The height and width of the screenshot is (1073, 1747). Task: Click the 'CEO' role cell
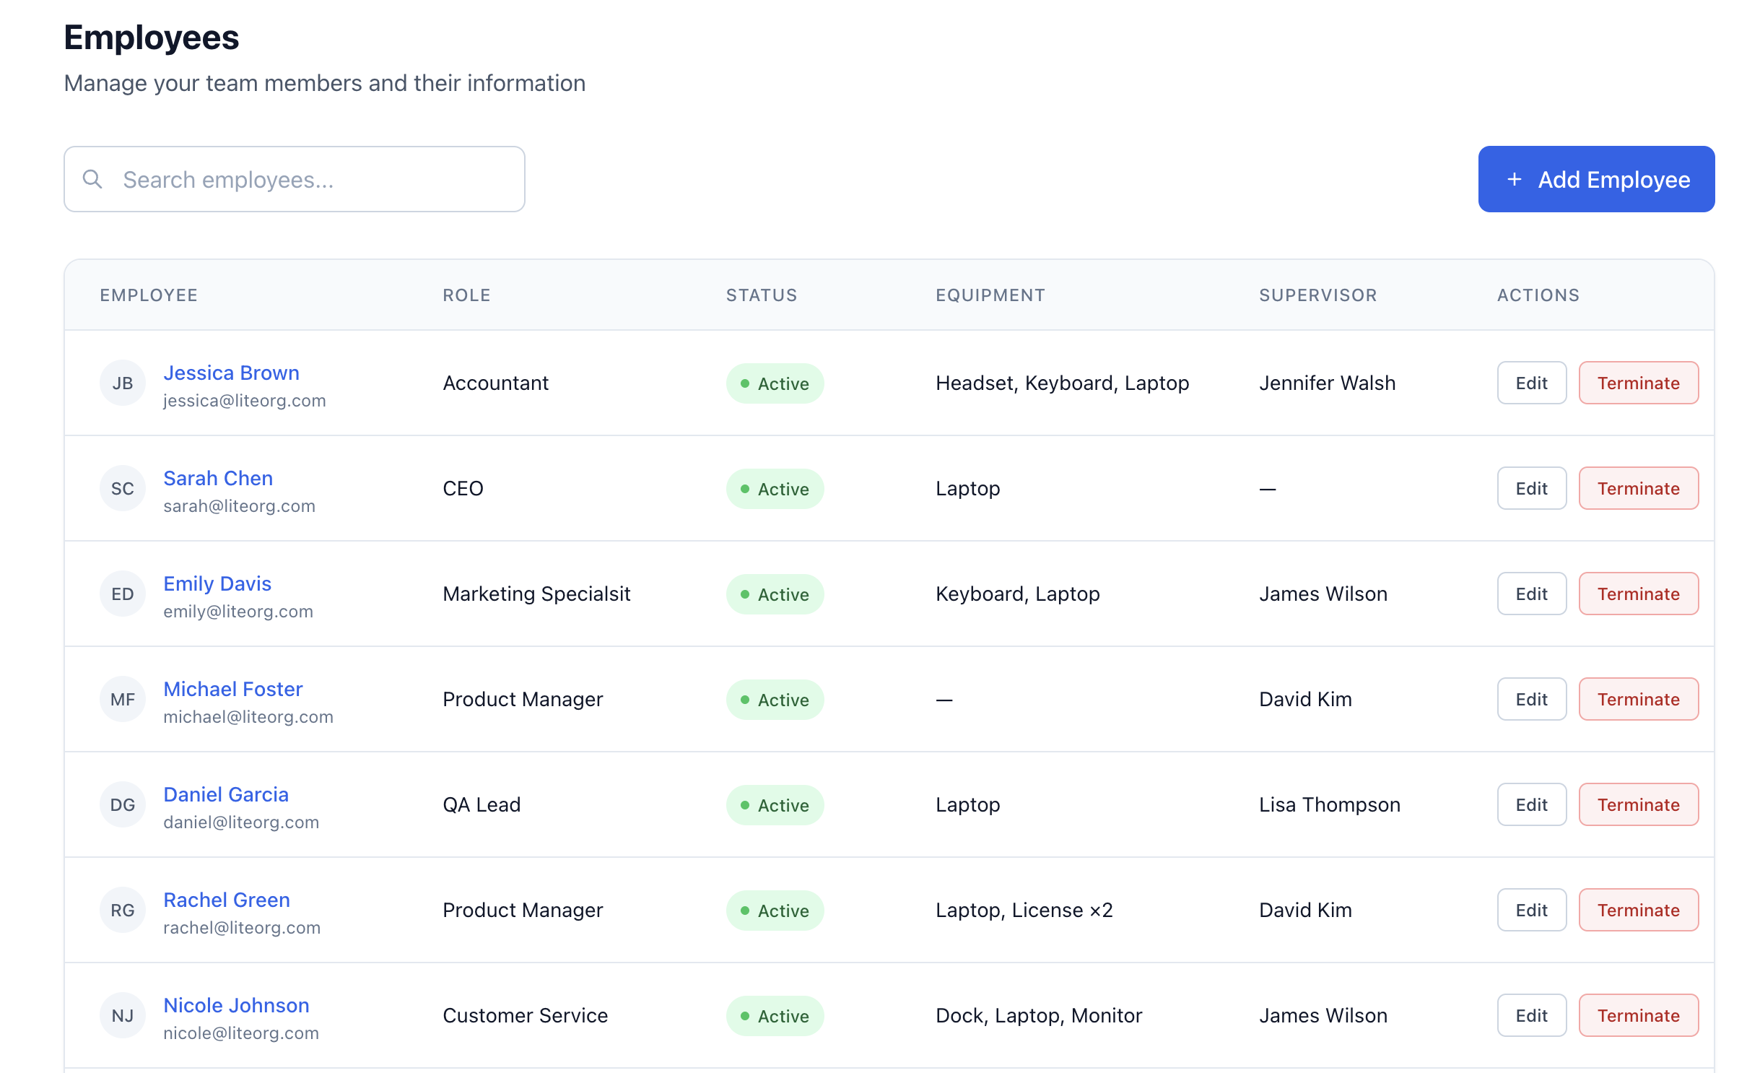(x=463, y=488)
